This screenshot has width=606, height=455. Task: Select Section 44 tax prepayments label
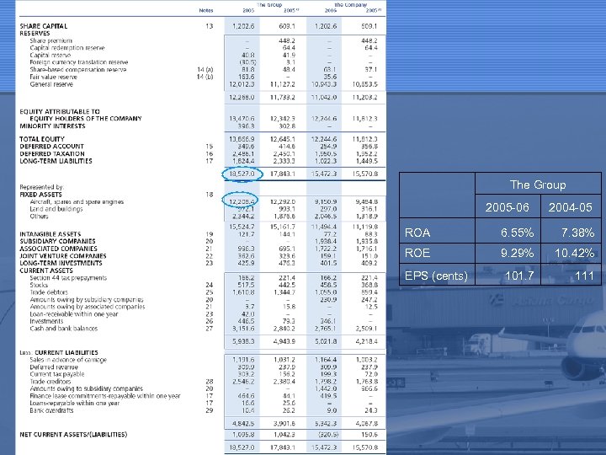(x=68, y=278)
